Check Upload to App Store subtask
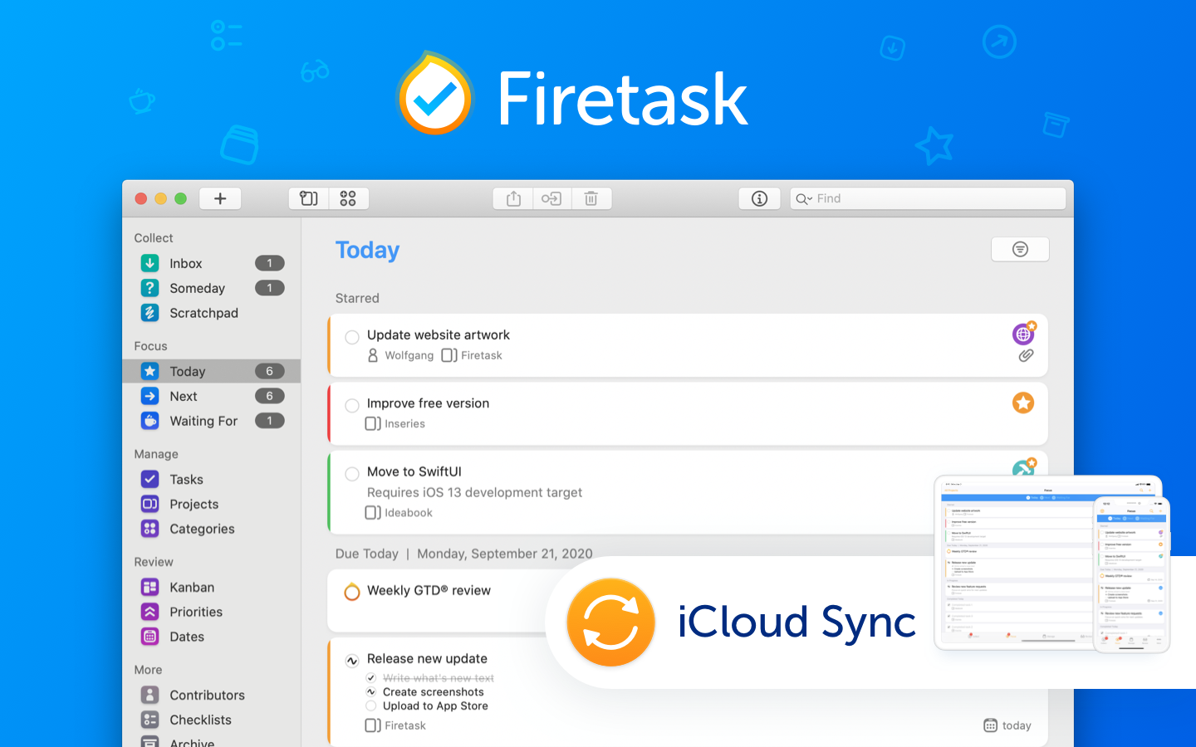This screenshot has width=1196, height=747. point(371,705)
